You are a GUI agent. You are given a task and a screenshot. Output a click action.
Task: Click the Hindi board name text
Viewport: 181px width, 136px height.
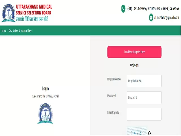[x=32, y=19]
